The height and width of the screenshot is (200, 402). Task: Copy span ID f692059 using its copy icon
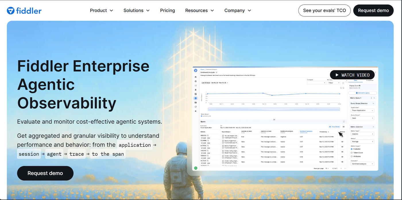208,135
